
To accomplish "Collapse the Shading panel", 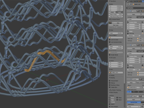I will [109, 78].
